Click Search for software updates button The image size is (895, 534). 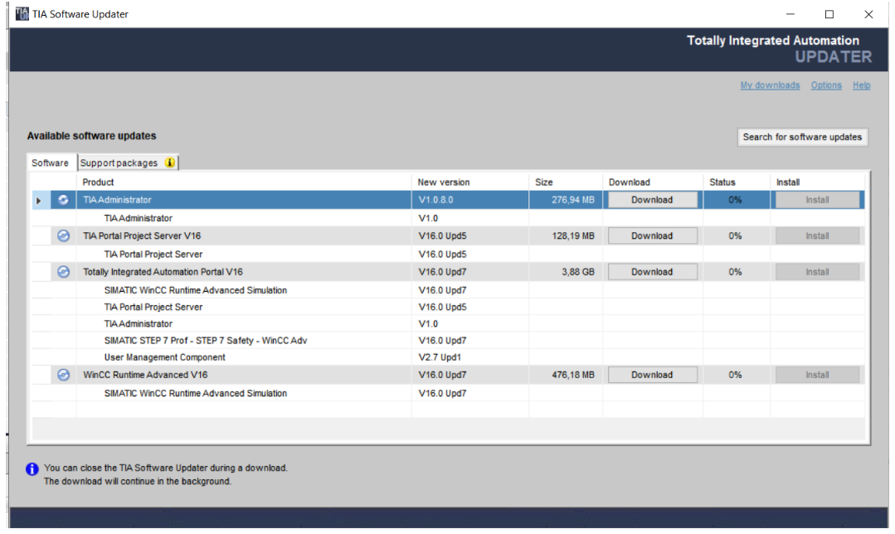point(803,137)
